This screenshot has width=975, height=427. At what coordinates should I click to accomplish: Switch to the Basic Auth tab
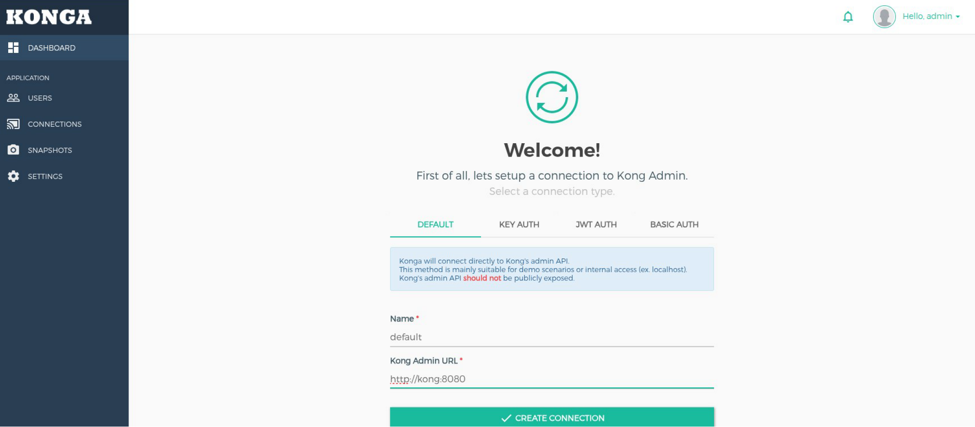click(x=674, y=225)
